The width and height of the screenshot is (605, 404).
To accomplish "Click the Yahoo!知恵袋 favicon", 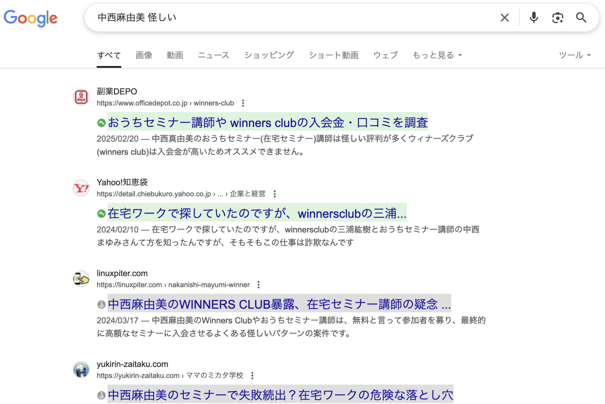I will pos(81,188).
